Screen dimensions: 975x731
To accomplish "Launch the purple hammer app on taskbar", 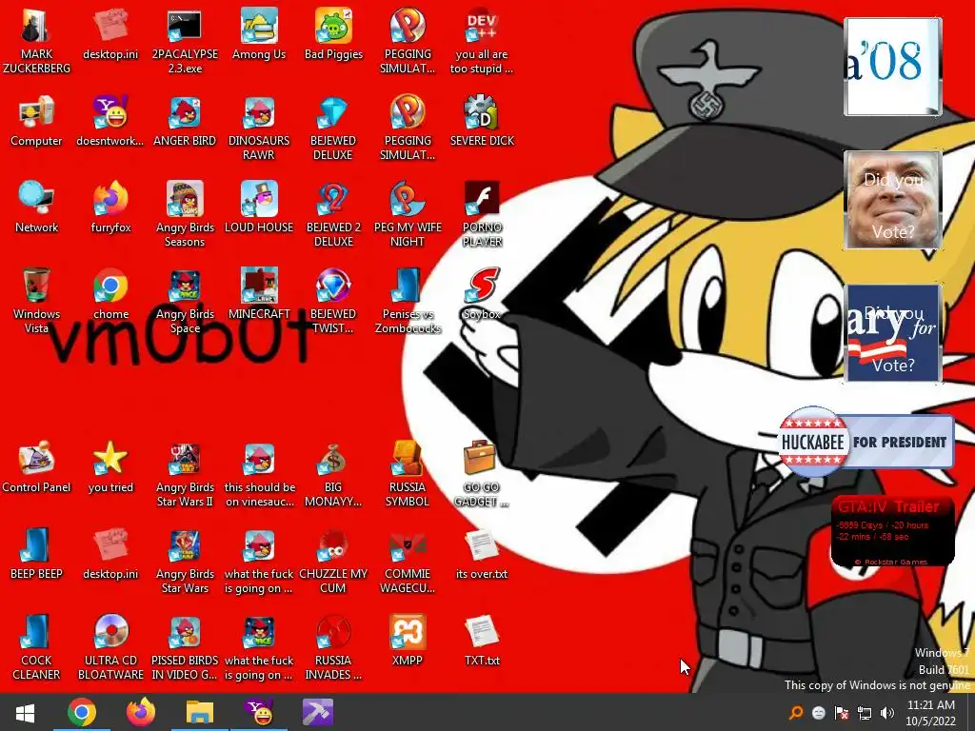I will tap(318, 713).
